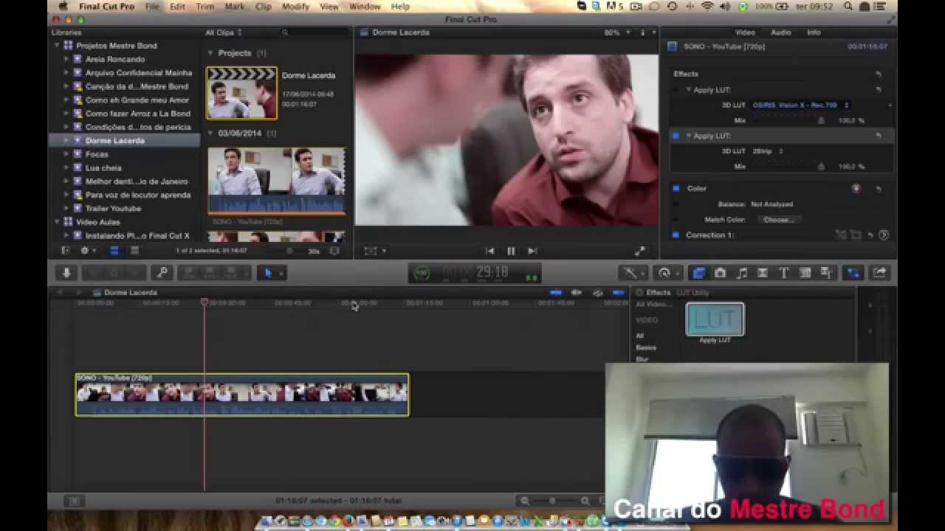Toggle timeline audio skimming
Viewport: 945px width, 531px height.
[577, 293]
